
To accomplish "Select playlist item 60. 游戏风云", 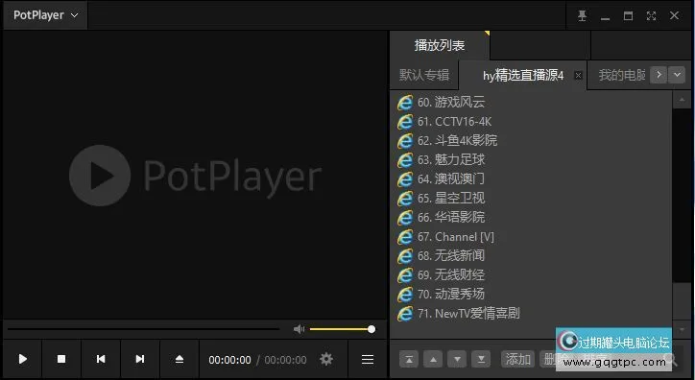I will (x=531, y=103).
